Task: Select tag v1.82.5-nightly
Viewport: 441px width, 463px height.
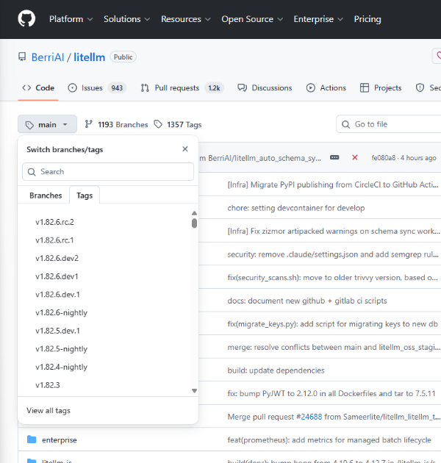Action: (62, 349)
